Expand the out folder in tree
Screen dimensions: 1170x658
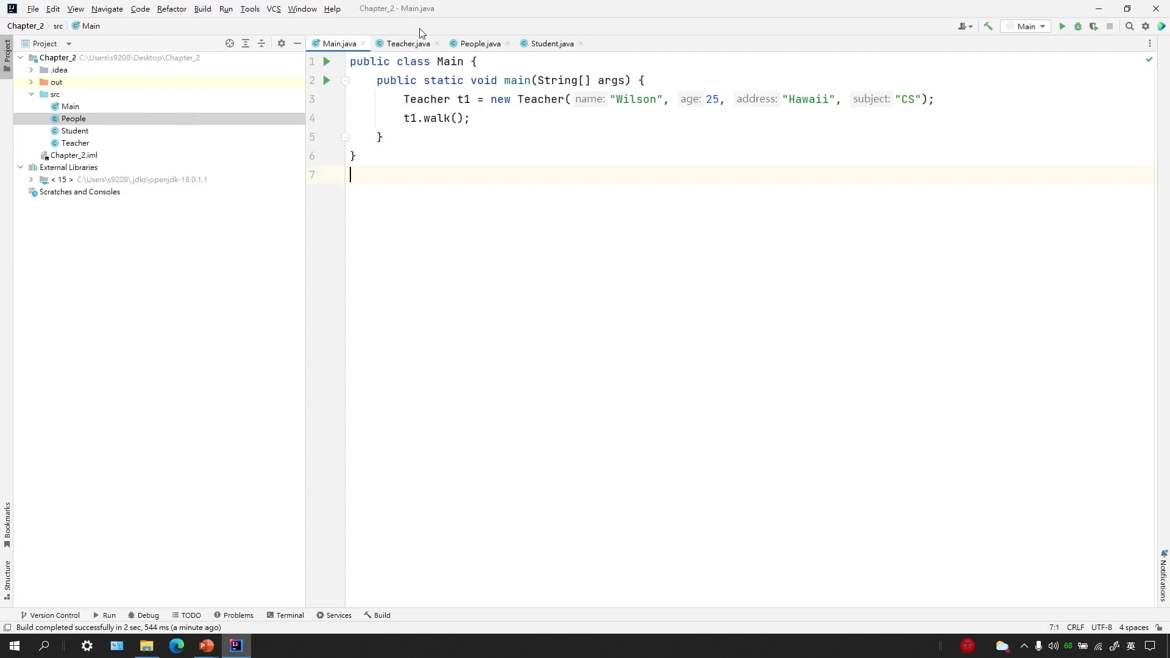point(31,82)
